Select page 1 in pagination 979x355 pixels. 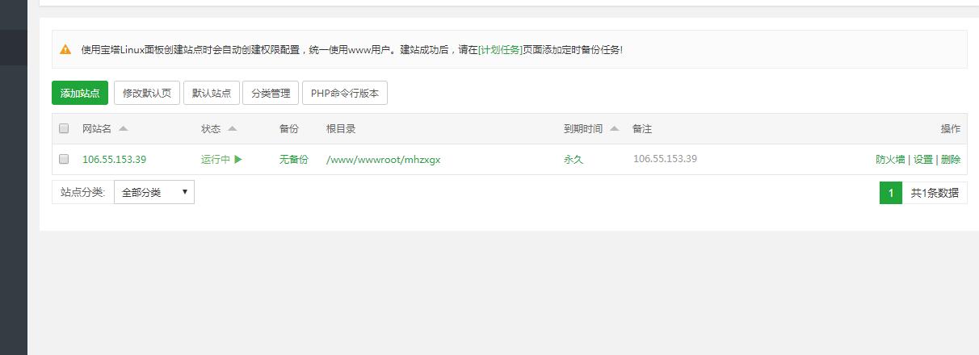pyautogui.click(x=890, y=193)
